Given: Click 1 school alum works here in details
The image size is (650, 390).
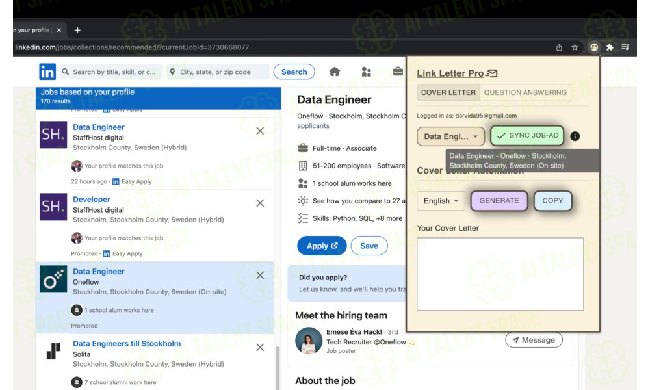Looking at the screenshot, I should tap(345, 183).
